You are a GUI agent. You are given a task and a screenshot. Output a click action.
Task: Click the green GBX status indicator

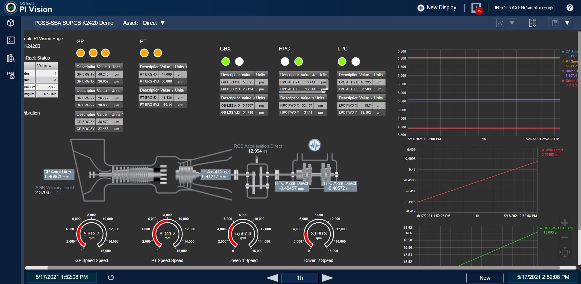pyautogui.click(x=225, y=61)
